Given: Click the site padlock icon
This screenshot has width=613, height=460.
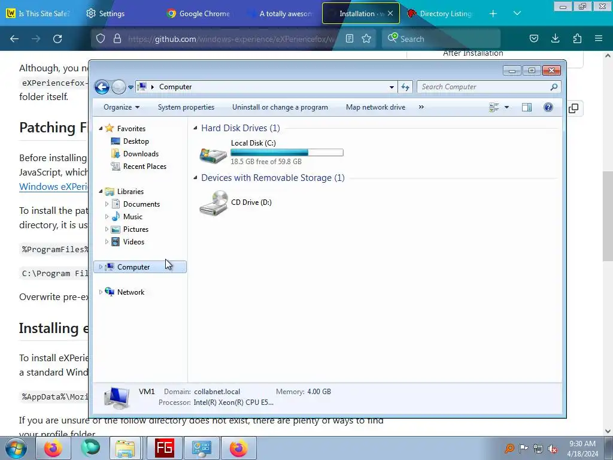Looking at the screenshot, I should coord(117,39).
